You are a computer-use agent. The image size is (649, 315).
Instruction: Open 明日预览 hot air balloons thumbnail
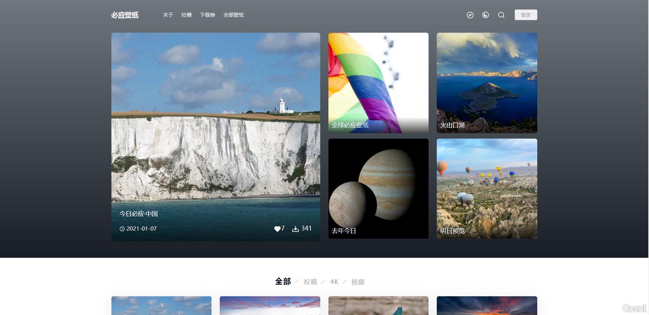pos(487,188)
